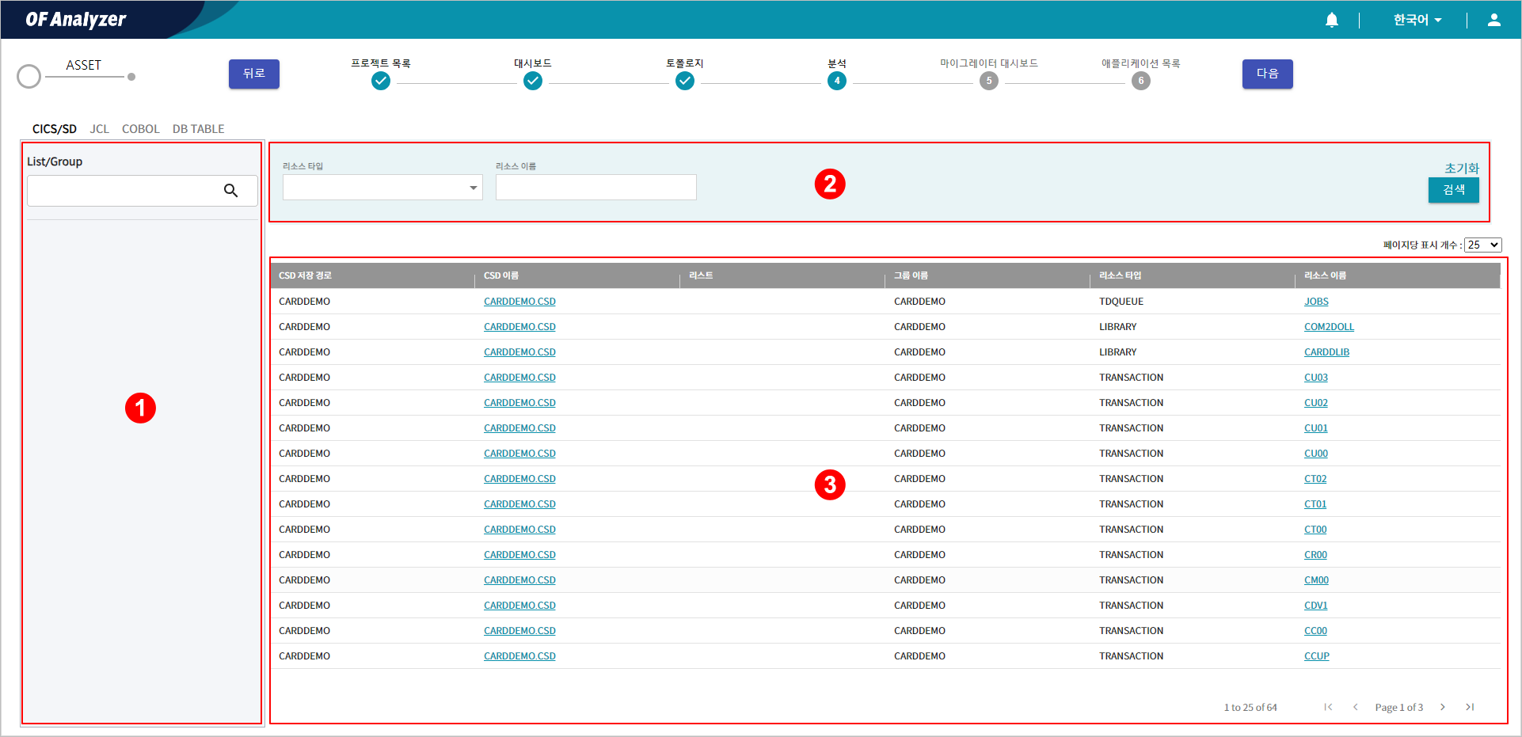This screenshot has height=737, width=1522.
Task: Open the CDV1 resource link
Action: coord(1315,606)
